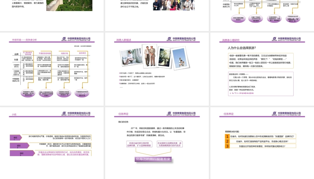Click bullet 我们的蜜月旅行,去哪里呢?
This screenshot has height=179, width=314.
tap(130, 80)
